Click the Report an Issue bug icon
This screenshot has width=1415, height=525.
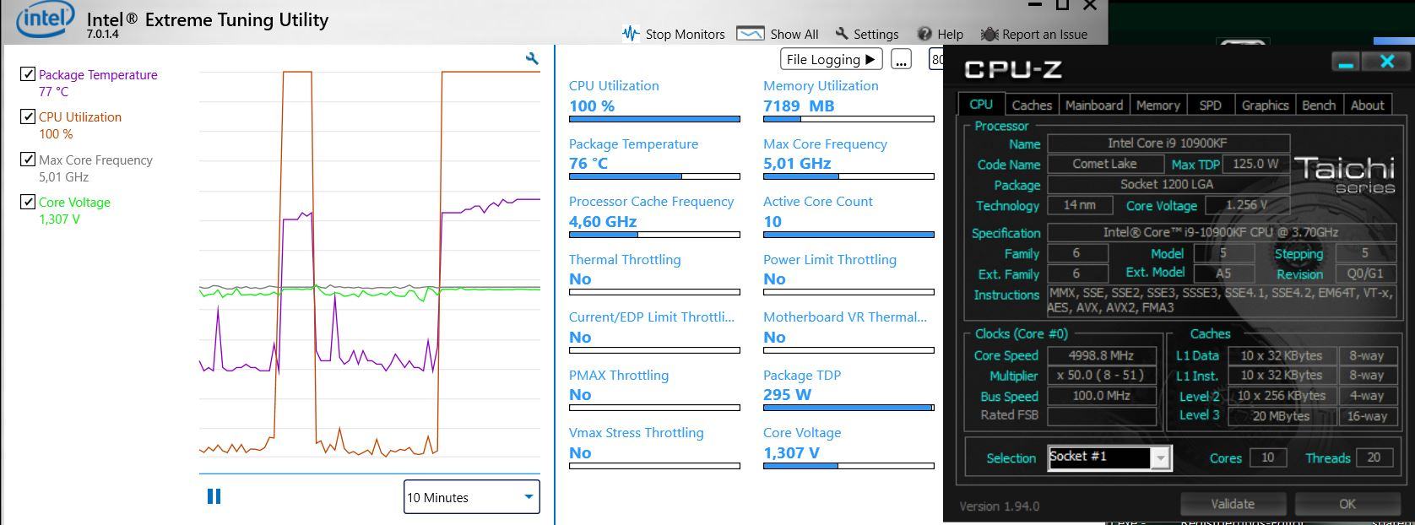click(989, 34)
